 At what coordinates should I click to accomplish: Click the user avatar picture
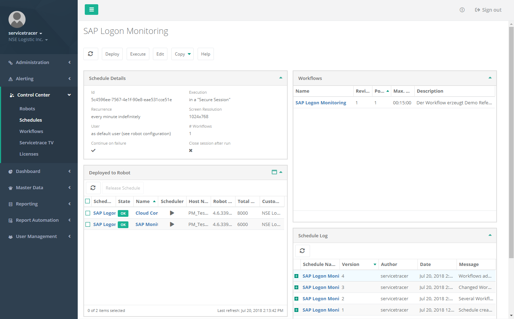click(x=17, y=19)
